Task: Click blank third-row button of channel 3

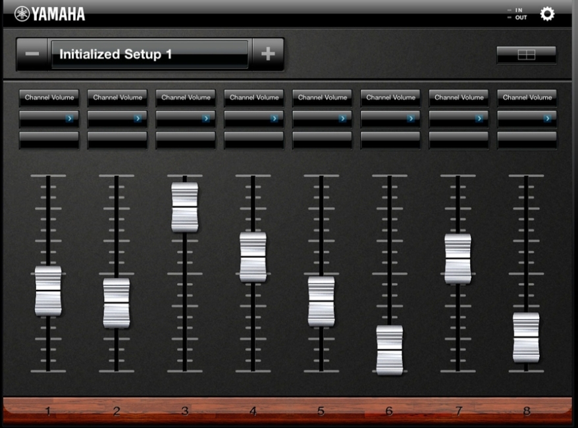Action: click(x=186, y=140)
